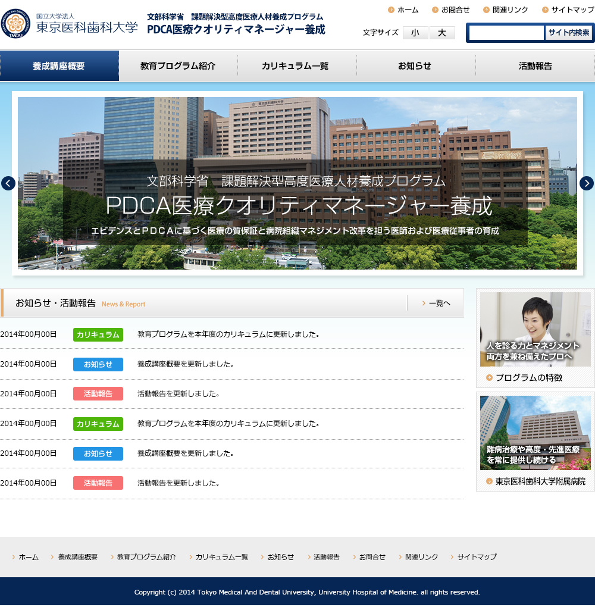Advance the banner with right arrow
The height and width of the screenshot is (607, 595).
587,183
